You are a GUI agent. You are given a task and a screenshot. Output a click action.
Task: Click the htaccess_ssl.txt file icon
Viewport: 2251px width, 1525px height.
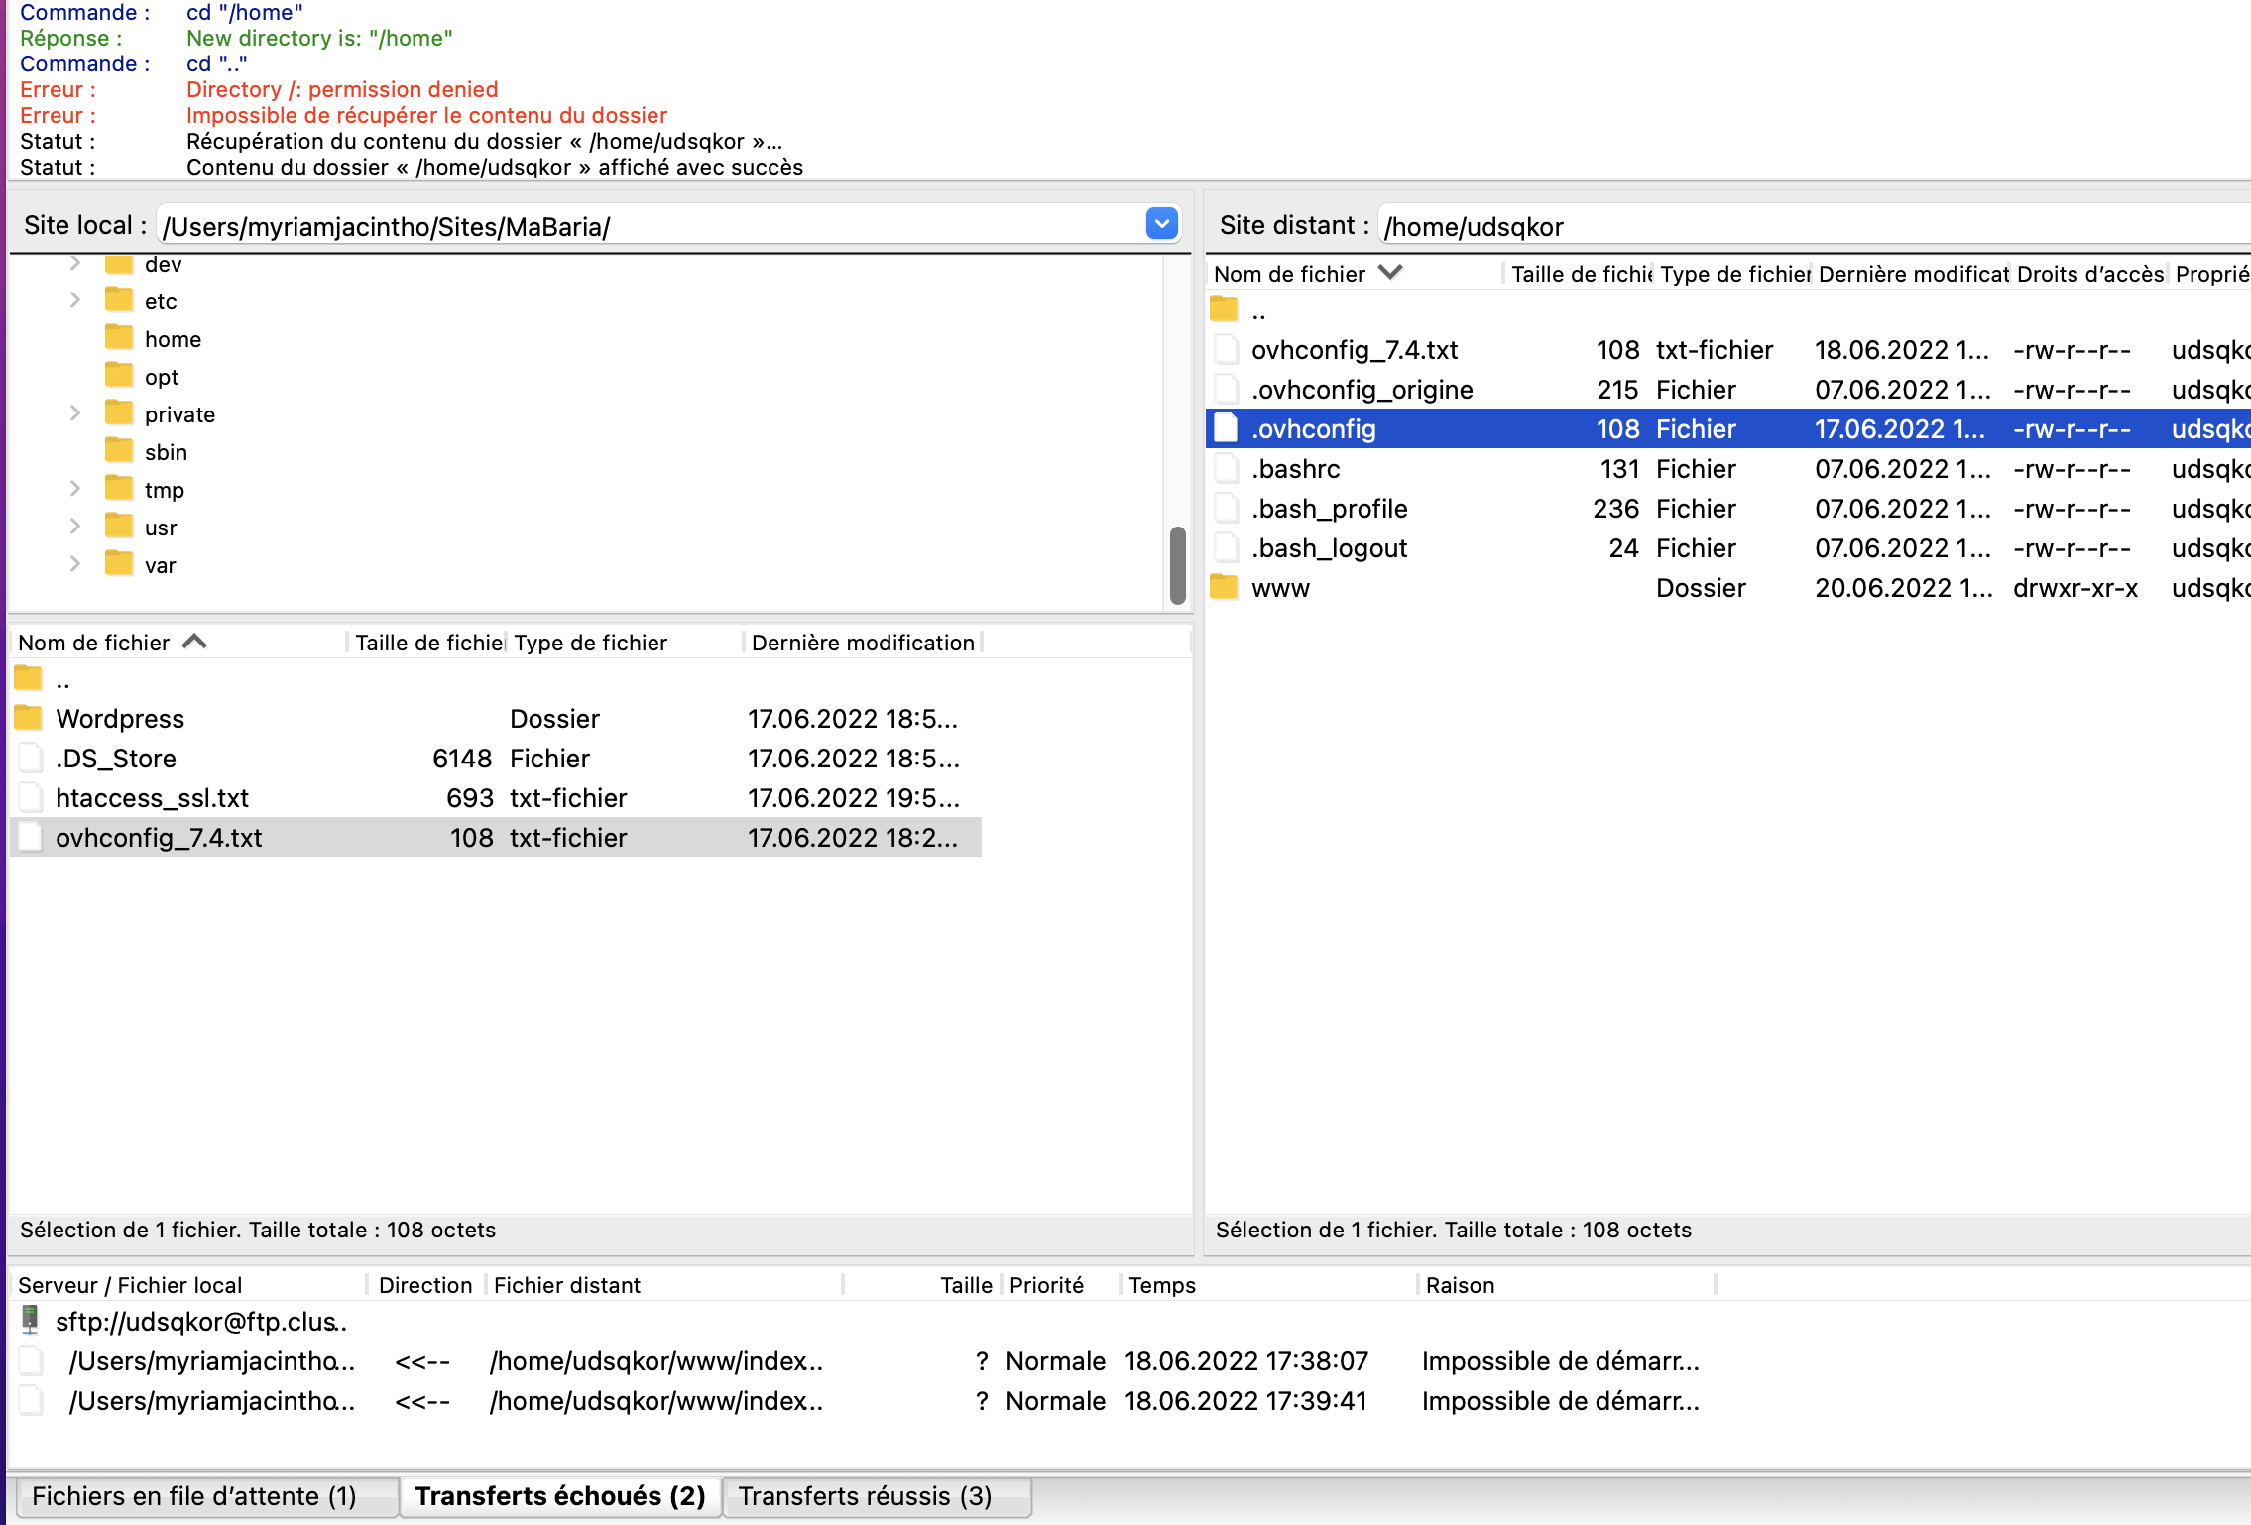pos(31,797)
